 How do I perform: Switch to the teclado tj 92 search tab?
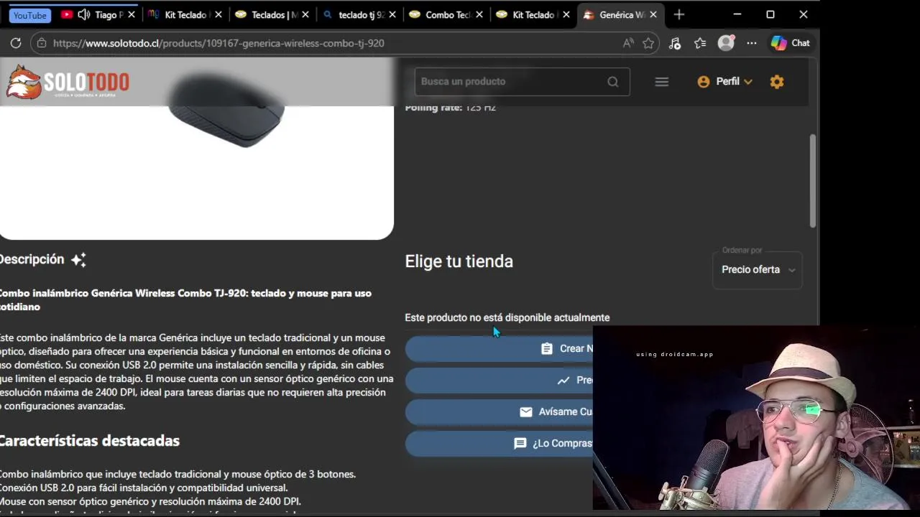[359, 14]
